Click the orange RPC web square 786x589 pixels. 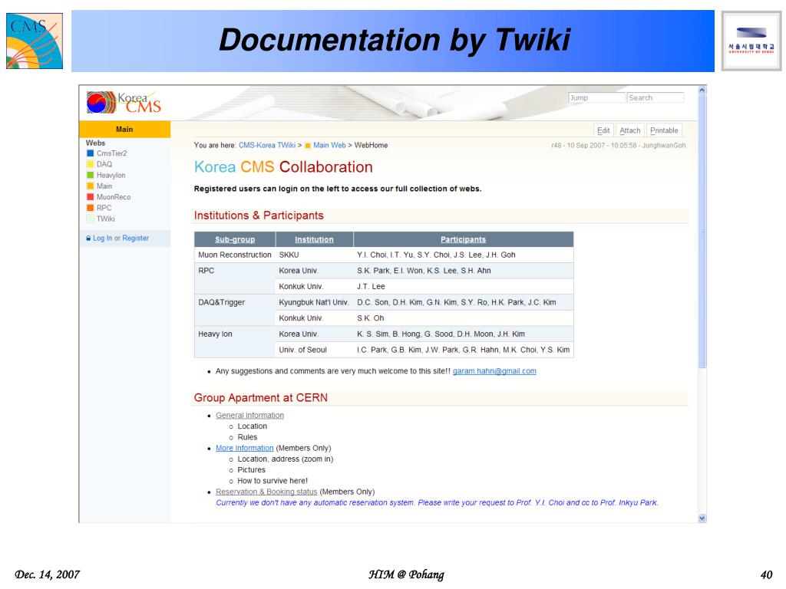[91, 208]
